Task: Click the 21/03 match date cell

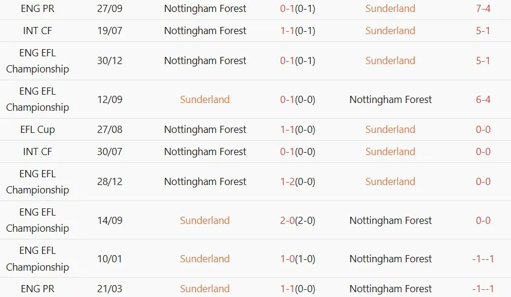Action: click(110, 289)
